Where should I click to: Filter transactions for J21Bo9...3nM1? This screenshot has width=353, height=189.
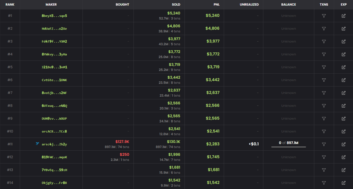(x=324, y=67)
